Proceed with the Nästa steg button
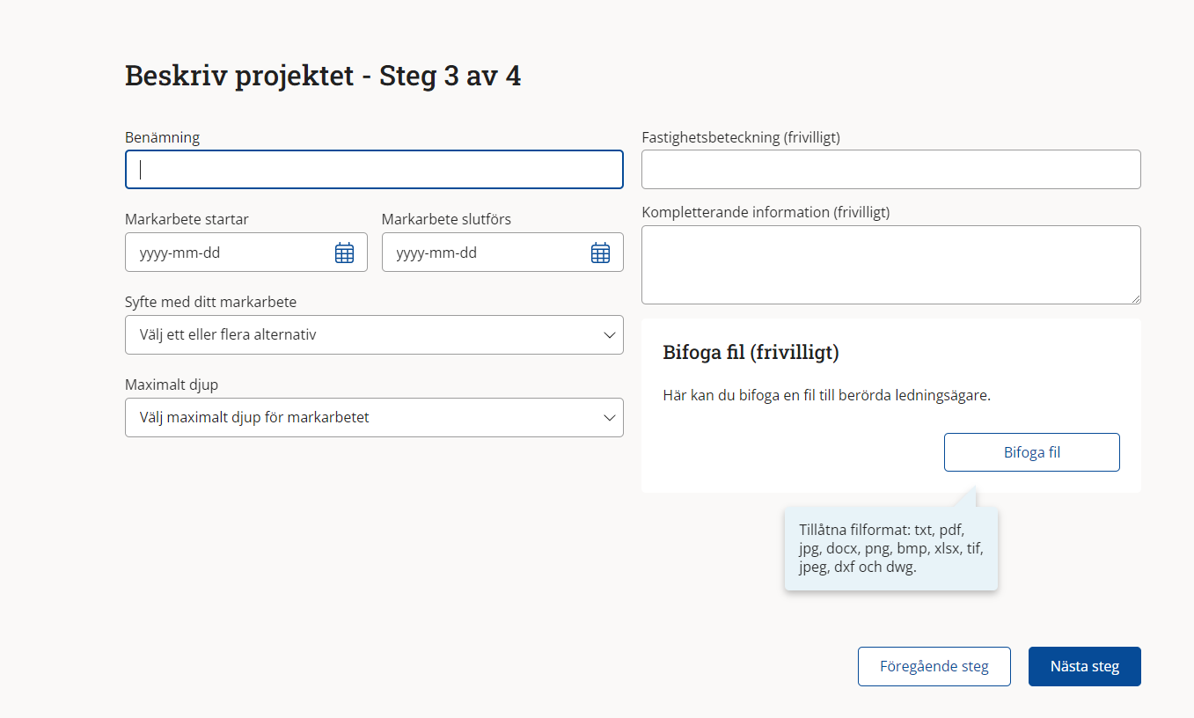 pyautogui.click(x=1085, y=666)
